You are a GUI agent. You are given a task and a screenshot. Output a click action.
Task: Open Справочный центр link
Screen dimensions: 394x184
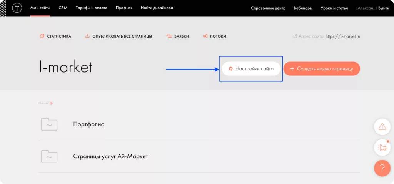tap(268, 8)
